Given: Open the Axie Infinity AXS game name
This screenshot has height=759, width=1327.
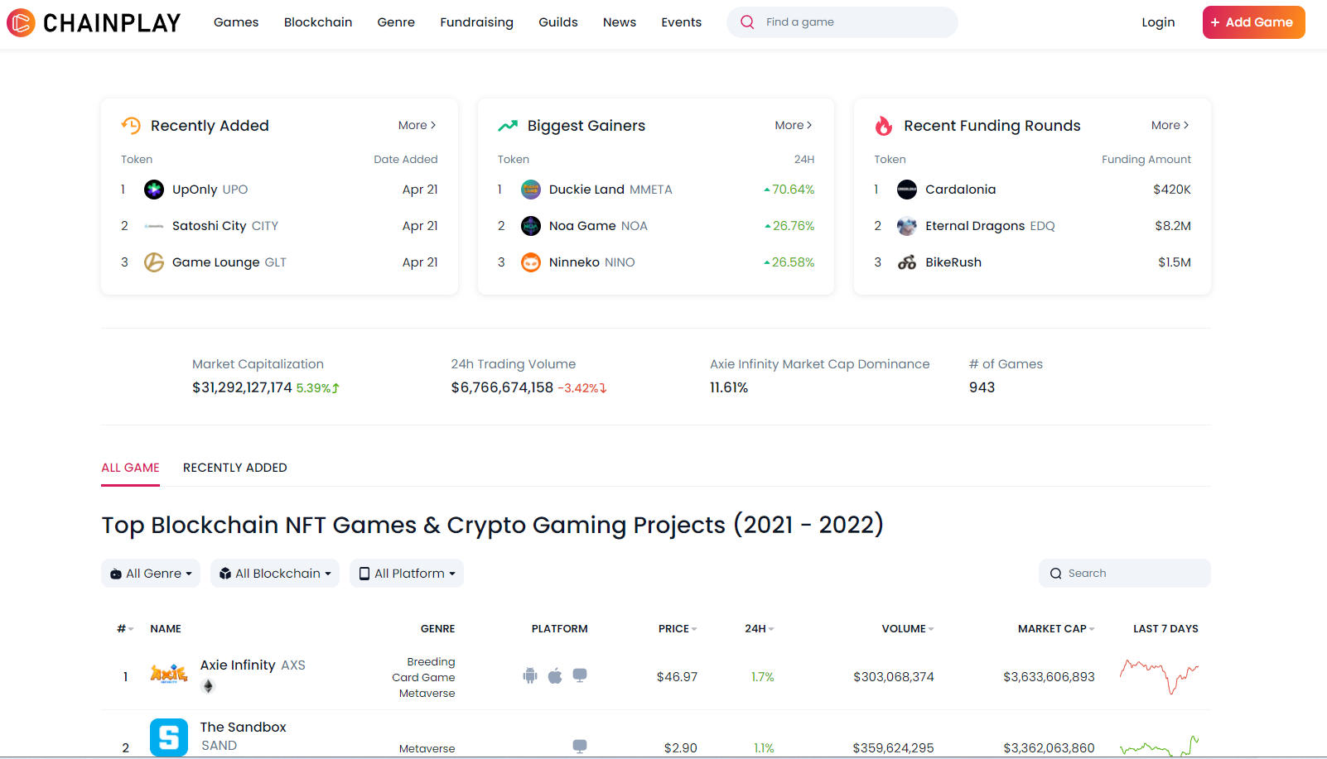Looking at the screenshot, I should pos(253,665).
